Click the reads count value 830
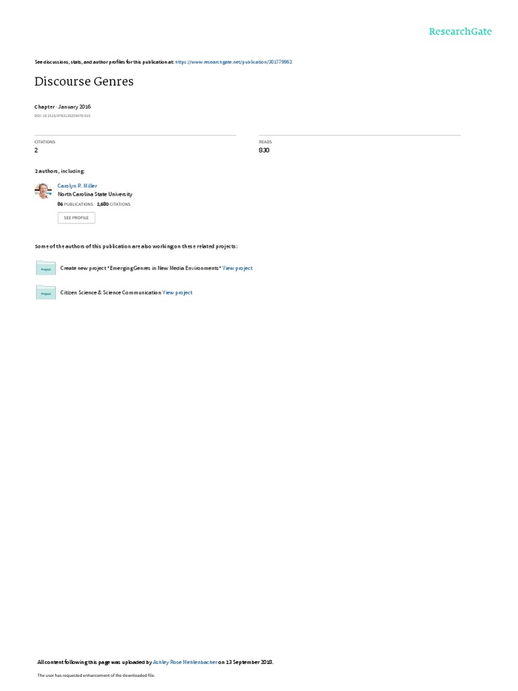The width and height of the screenshot is (518, 691). pos(264,150)
